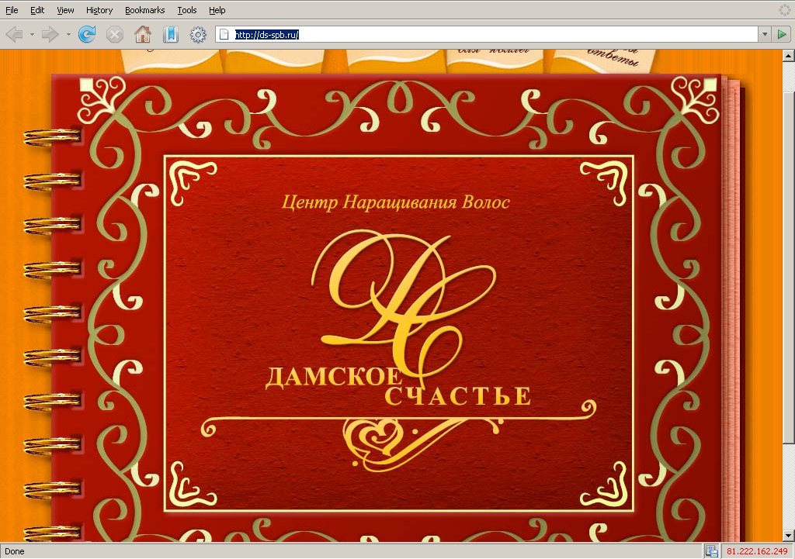Click the 'Done' status text
Image resolution: width=795 pixels, height=559 pixels.
14,551
